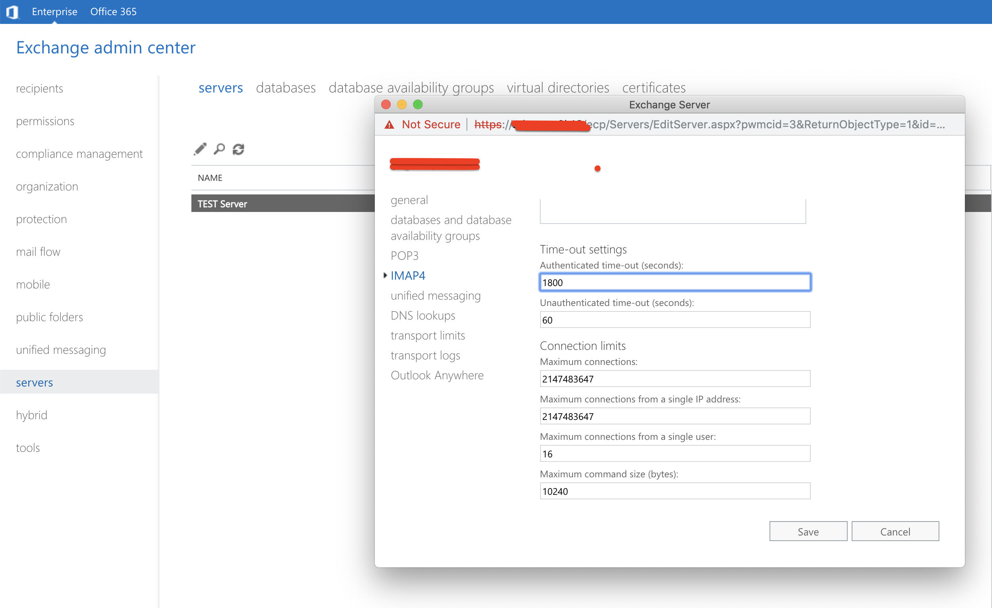The height and width of the screenshot is (608, 992).
Task: Click the yellow minimize window button
Action: 402,105
